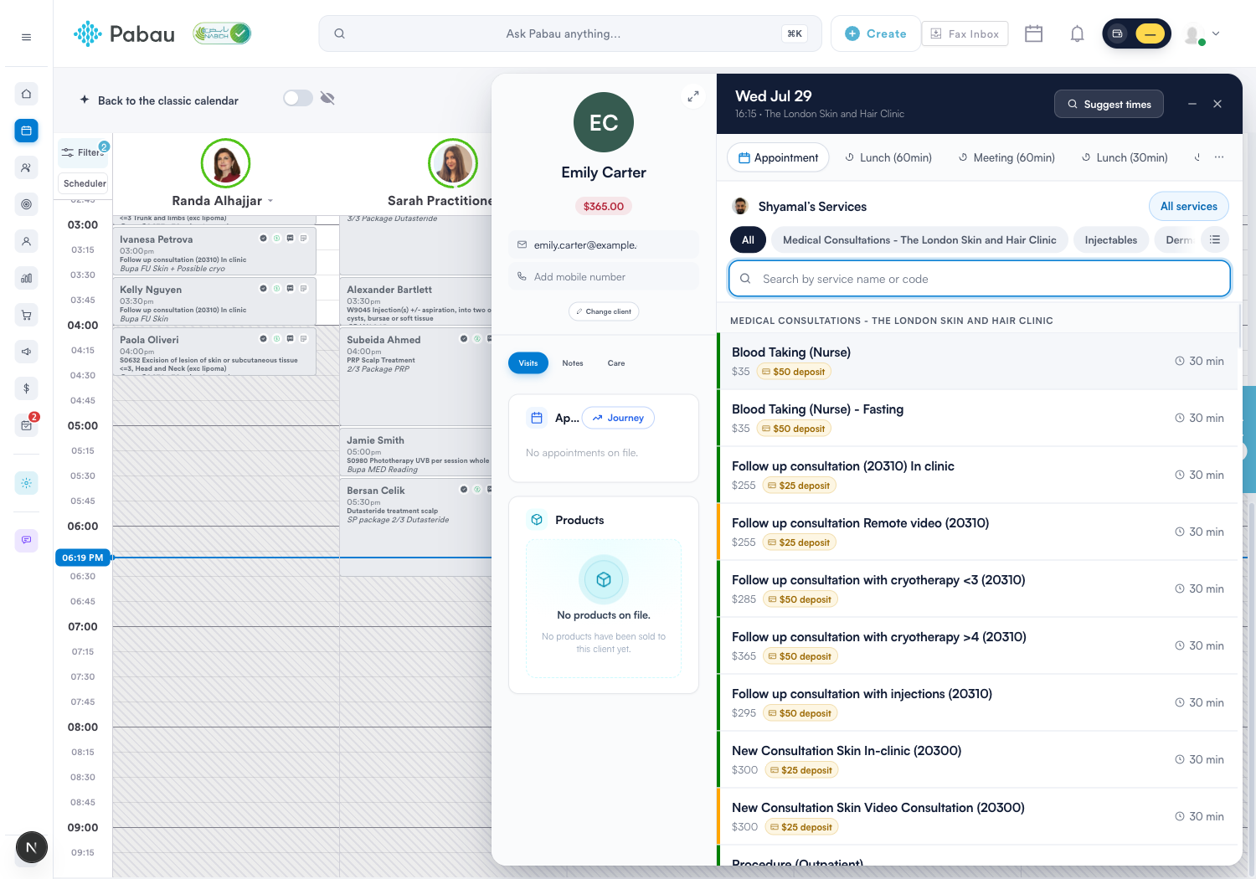Screen dimensions: 1256x879
Task: Open the Calendar icon in left sidebar
Action: point(26,131)
